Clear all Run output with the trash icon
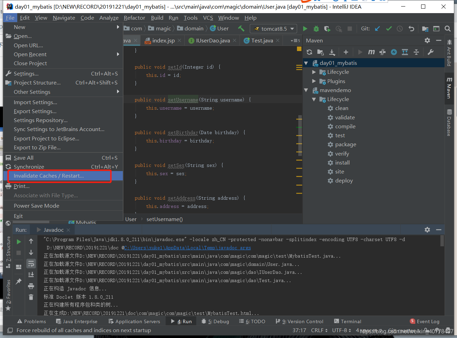Viewport: 457px width, 338px height. 31,297
